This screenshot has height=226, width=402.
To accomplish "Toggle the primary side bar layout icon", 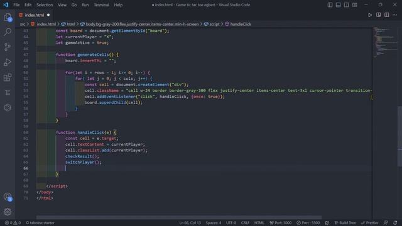I will coord(330,5).
